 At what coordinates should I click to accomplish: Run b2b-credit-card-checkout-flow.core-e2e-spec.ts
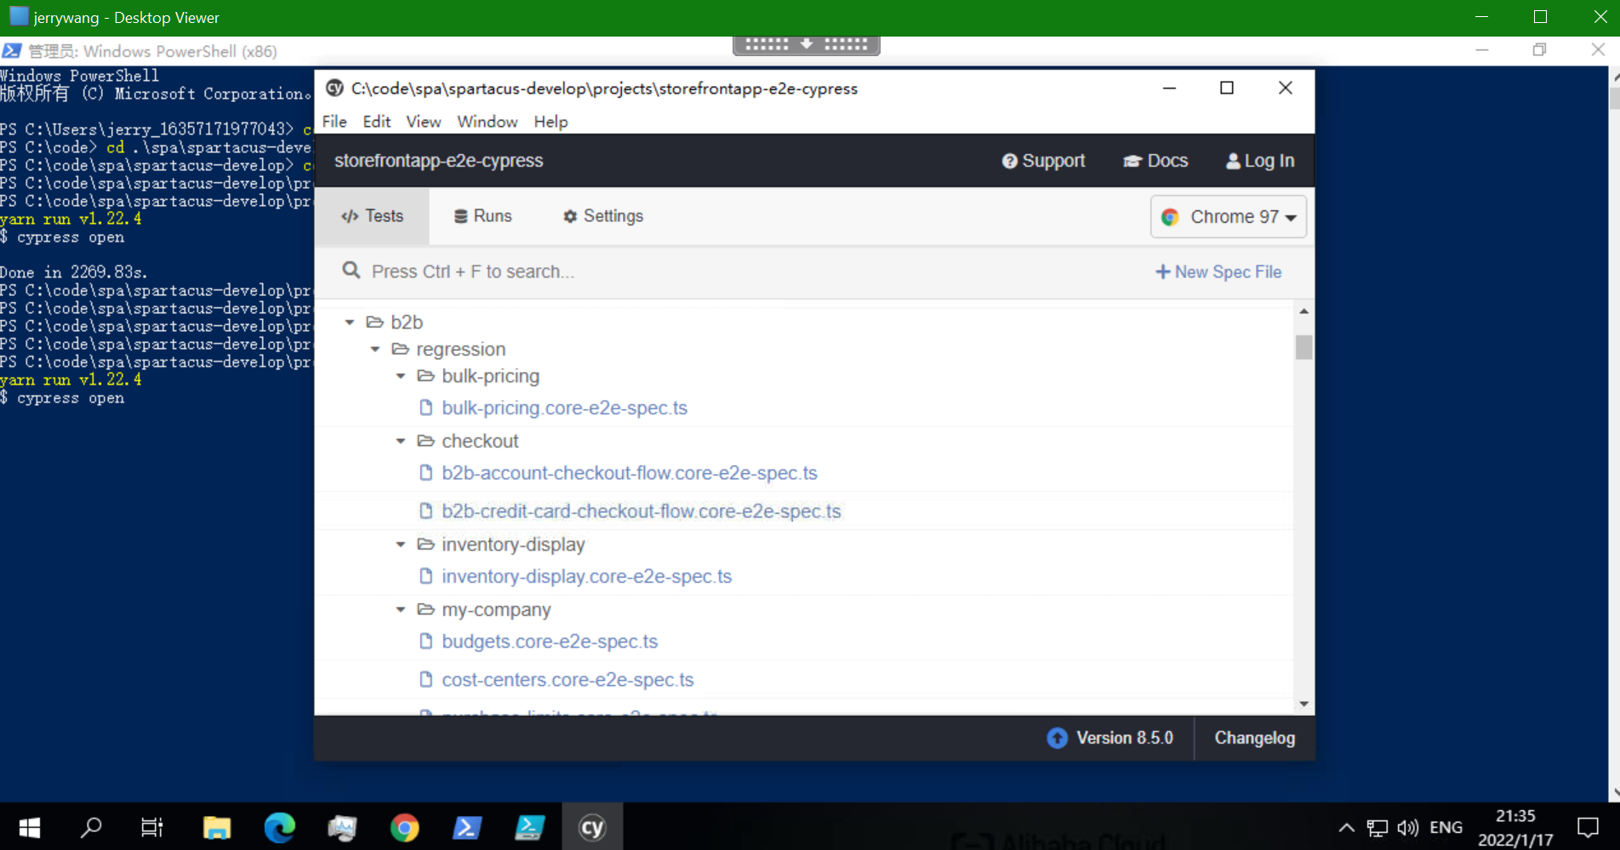click(642, 511)
